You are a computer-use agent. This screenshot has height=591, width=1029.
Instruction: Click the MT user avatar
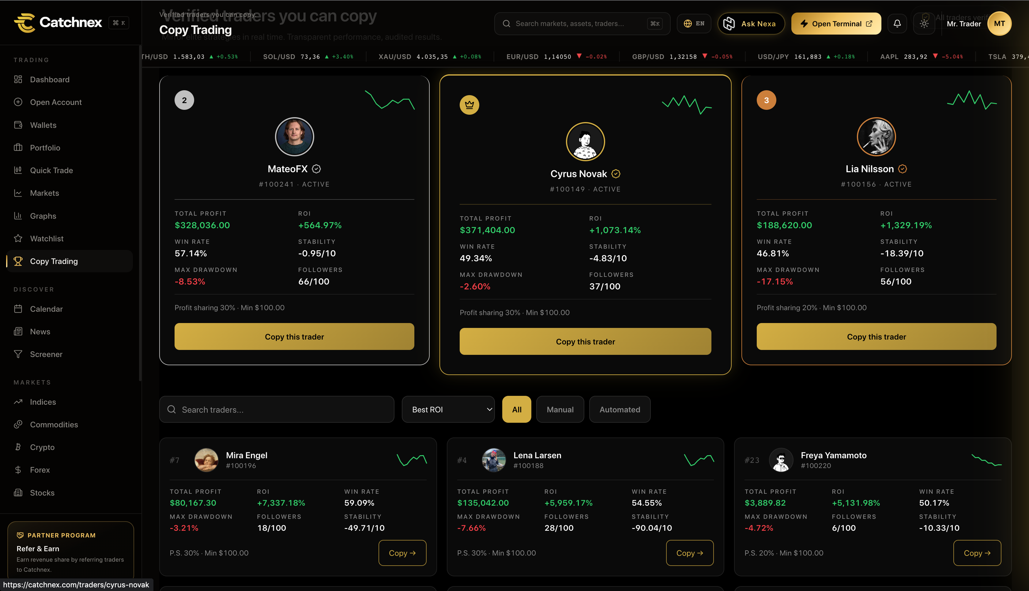click(999, 24)
